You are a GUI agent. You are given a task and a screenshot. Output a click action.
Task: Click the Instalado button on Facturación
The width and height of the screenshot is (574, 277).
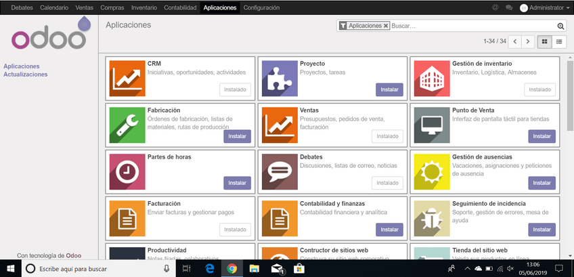[x=235, y=230]
